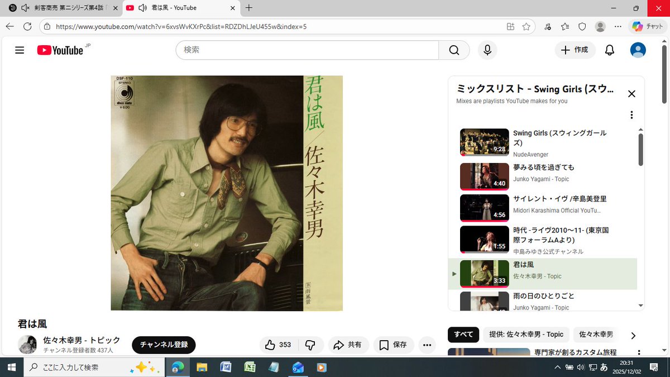The height and width of the screenshot is (377, 670).
Task: View site information lock icon
Action: click(x=47, y=26)
